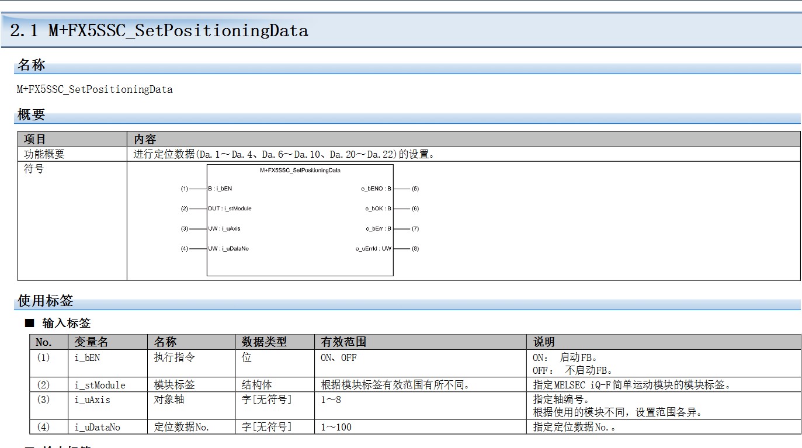Select the 输入标签 subsection heading
This screenshot has width=802, height=448.
tap(66, 323)
